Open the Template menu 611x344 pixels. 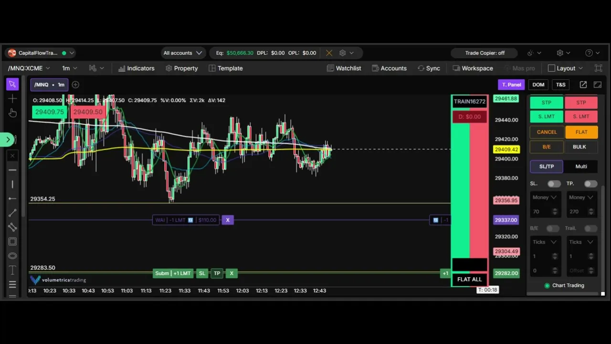pos(226,68)
